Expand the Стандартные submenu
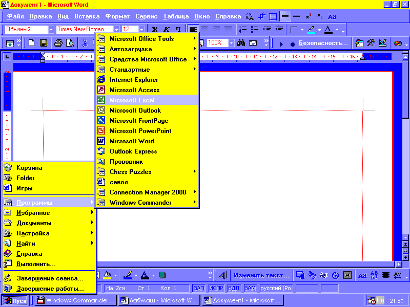The image size is (410, 307). (147, 70)
